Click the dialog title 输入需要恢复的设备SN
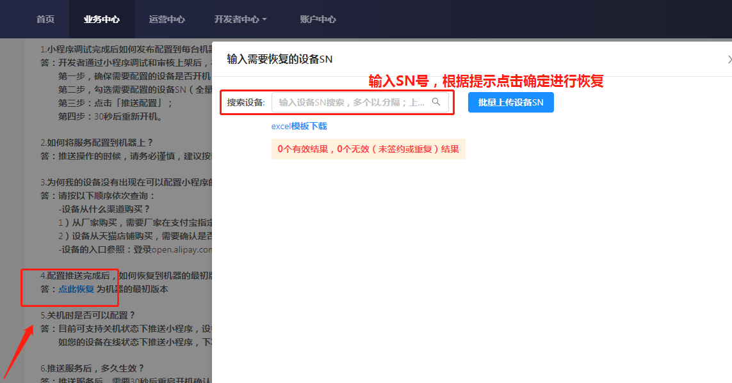 [x=280, y=59]
